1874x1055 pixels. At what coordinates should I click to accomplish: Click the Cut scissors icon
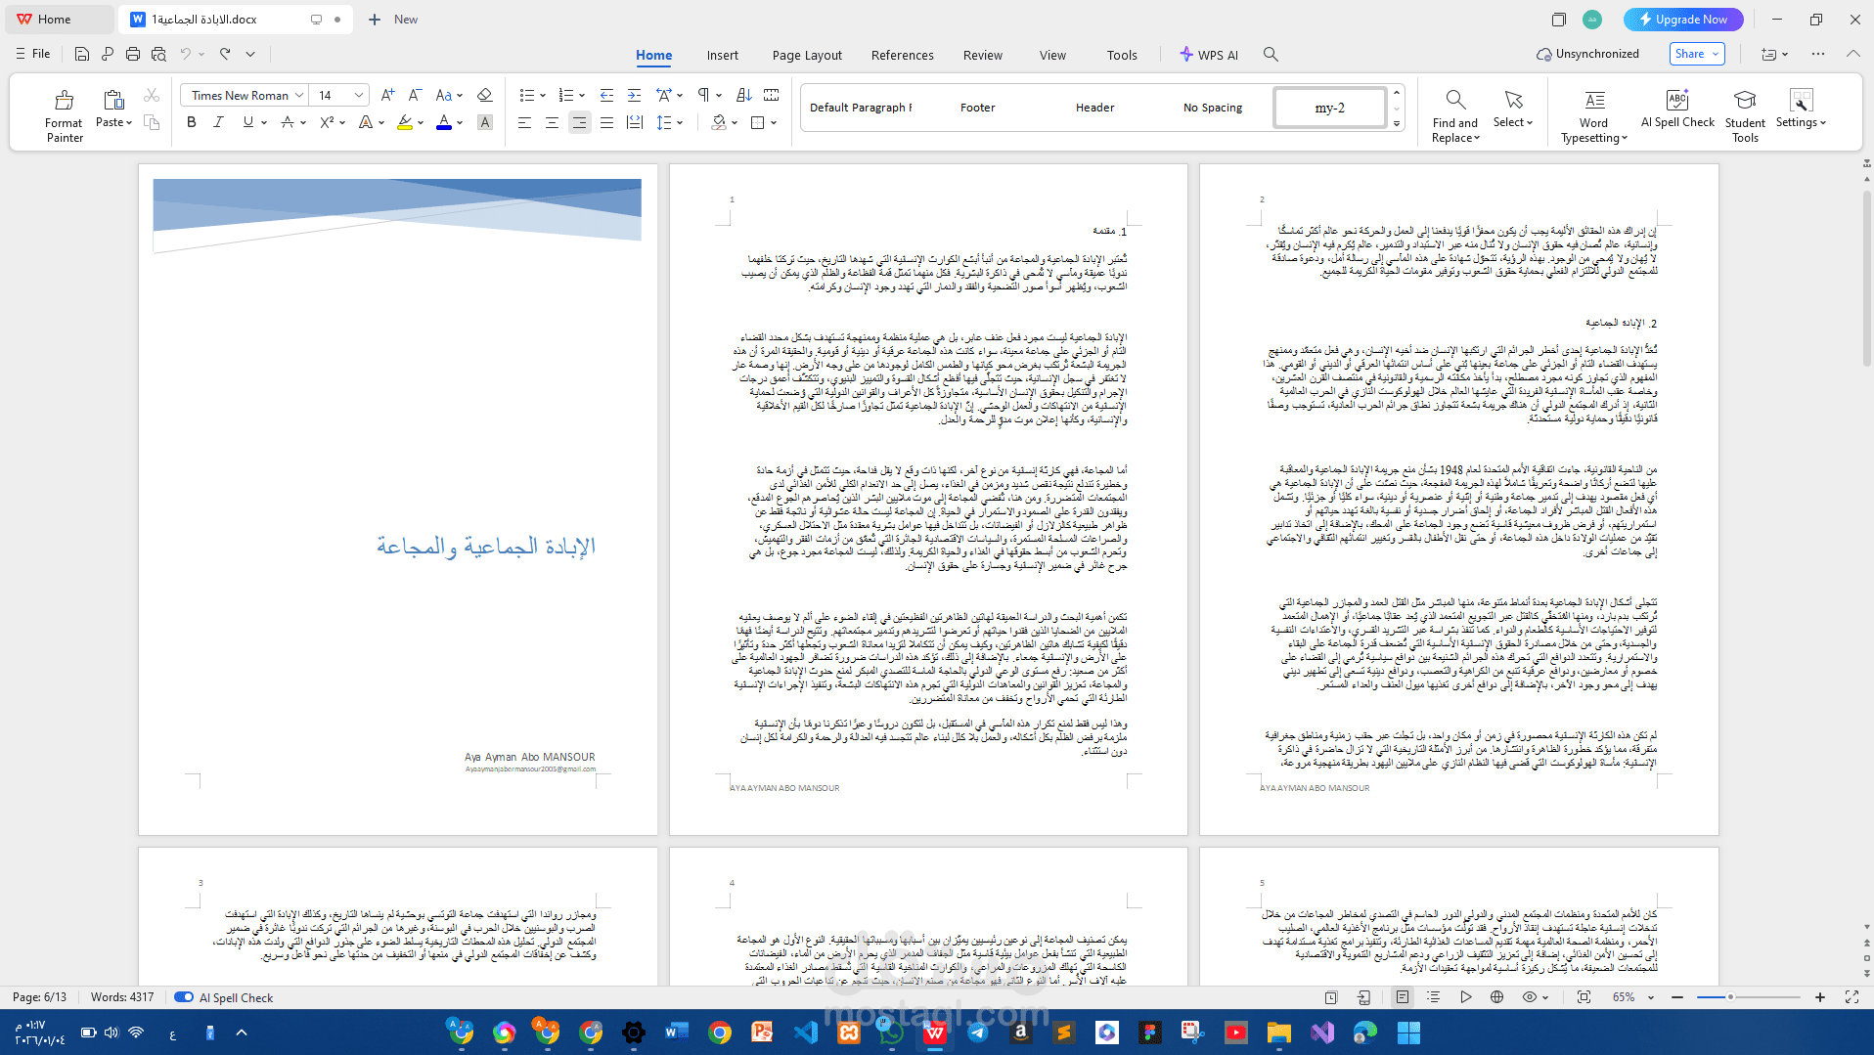[x=151, y=95]
